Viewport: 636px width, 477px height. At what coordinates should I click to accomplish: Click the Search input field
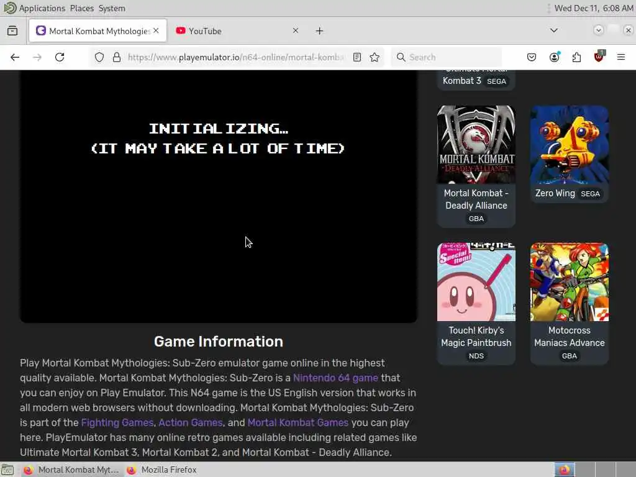446,57
